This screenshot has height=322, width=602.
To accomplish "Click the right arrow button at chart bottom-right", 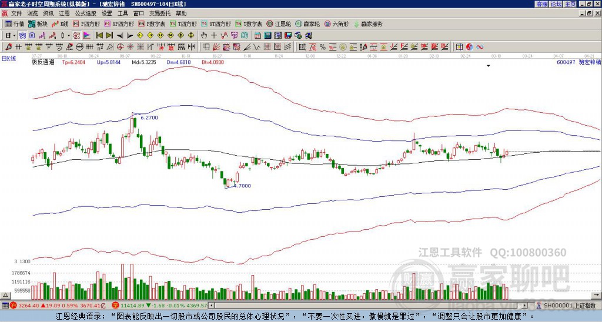I will click(x=596, y=295).
